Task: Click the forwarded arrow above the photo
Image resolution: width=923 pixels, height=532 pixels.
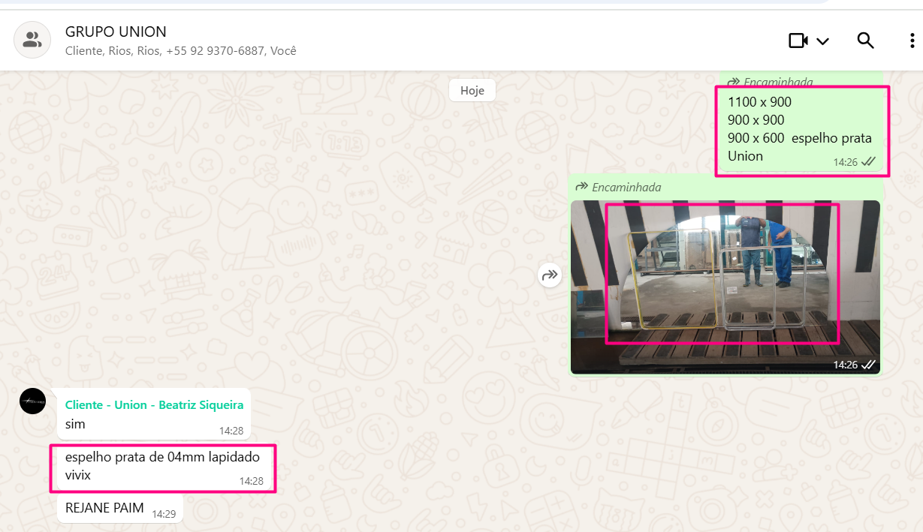Action: (581, 187)
